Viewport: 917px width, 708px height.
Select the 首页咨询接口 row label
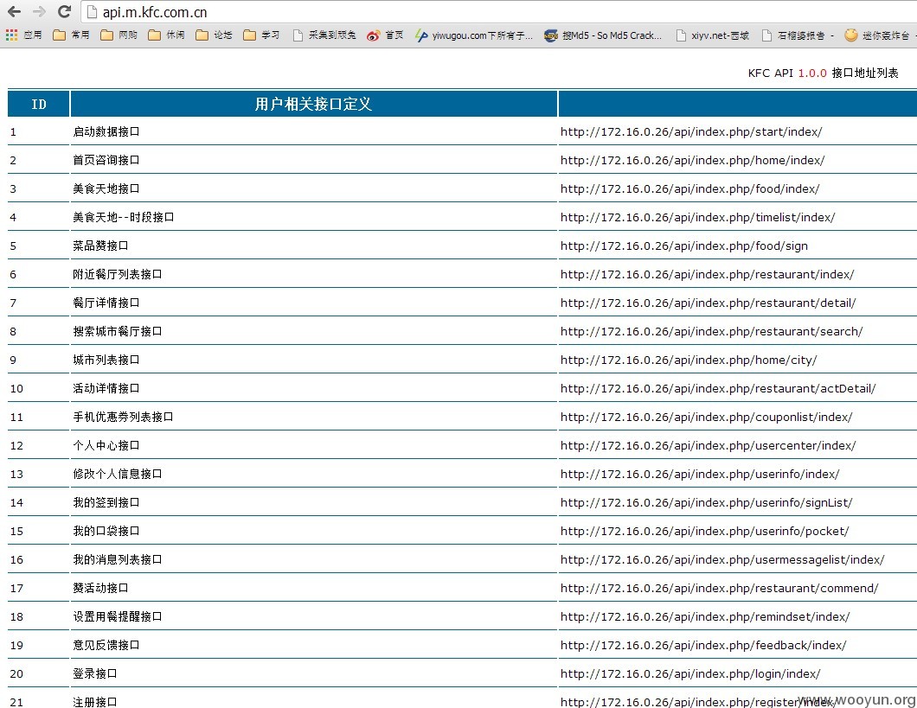(106, 160)
